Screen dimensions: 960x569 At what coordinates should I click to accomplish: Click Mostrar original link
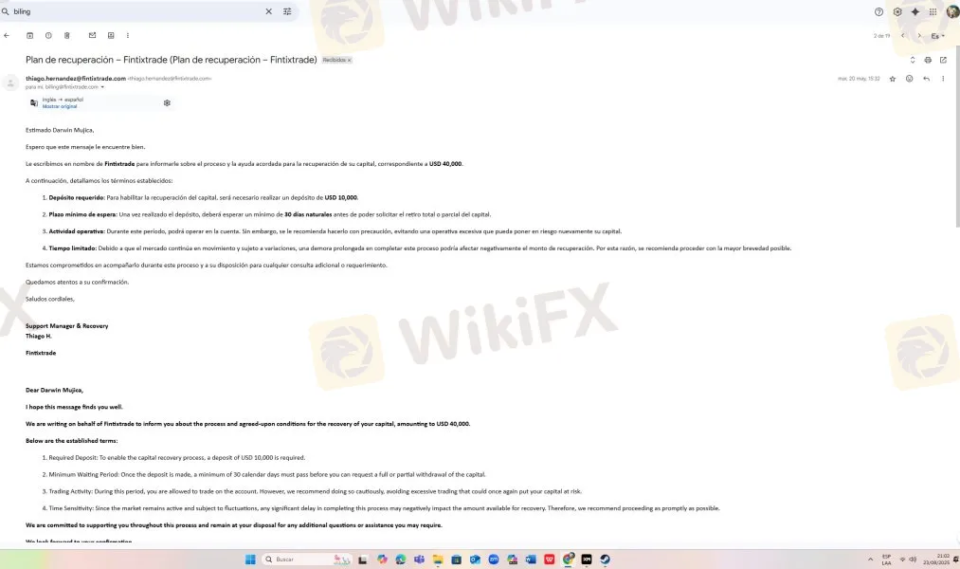pyautogui.click(x=60, y=106)
